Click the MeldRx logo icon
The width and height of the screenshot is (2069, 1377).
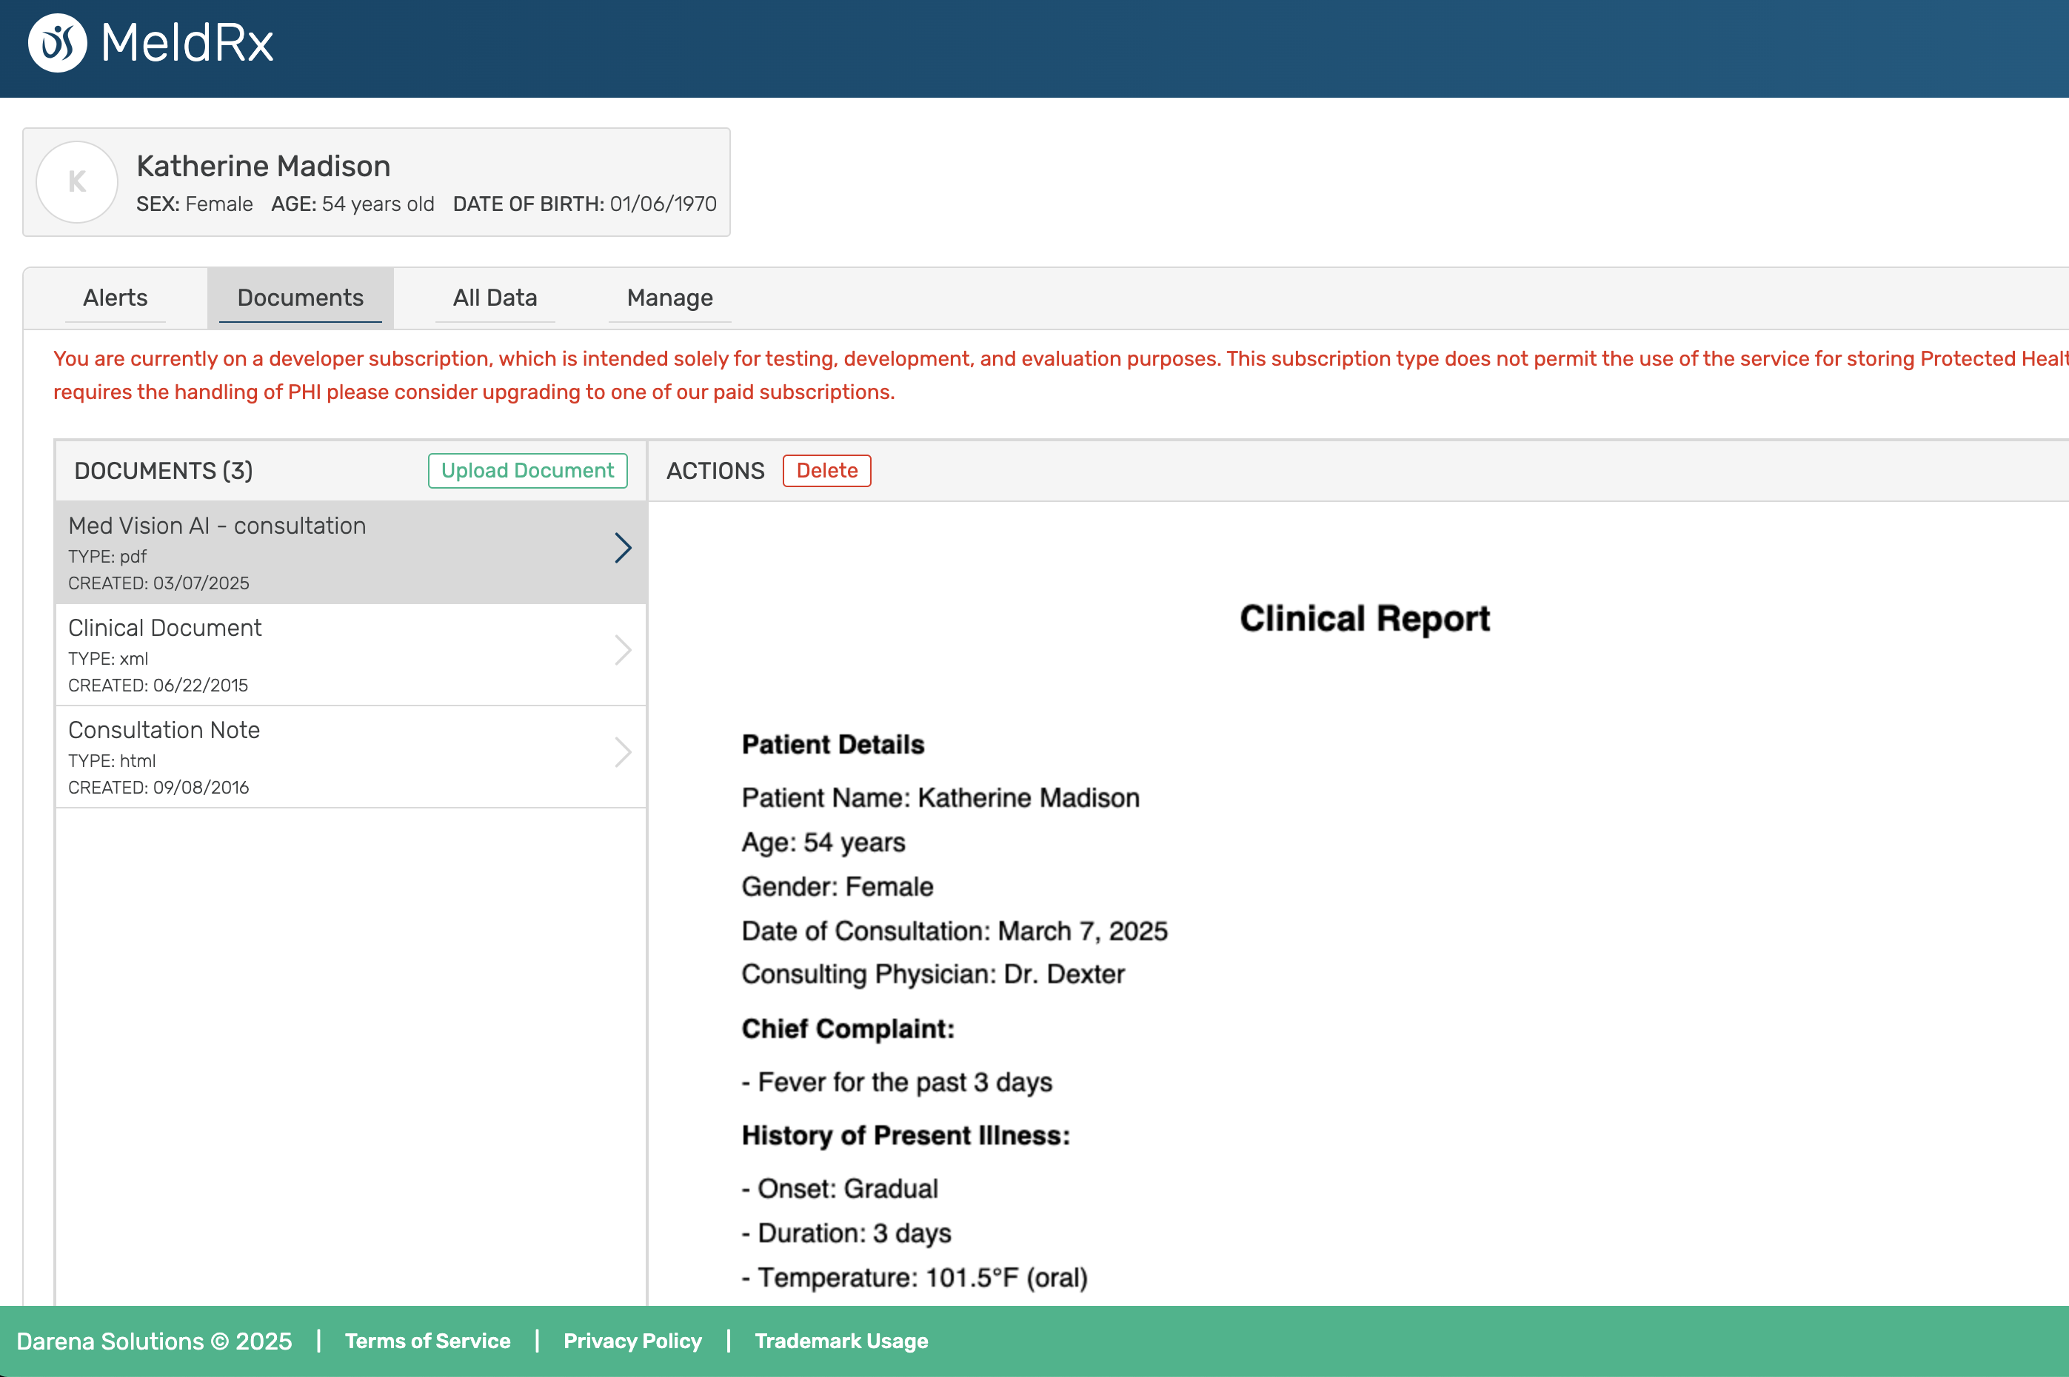pos(57,43)
